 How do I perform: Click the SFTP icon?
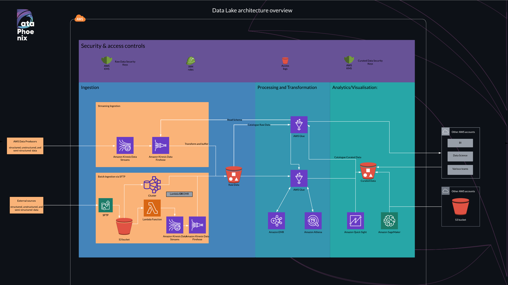[106, 205]
